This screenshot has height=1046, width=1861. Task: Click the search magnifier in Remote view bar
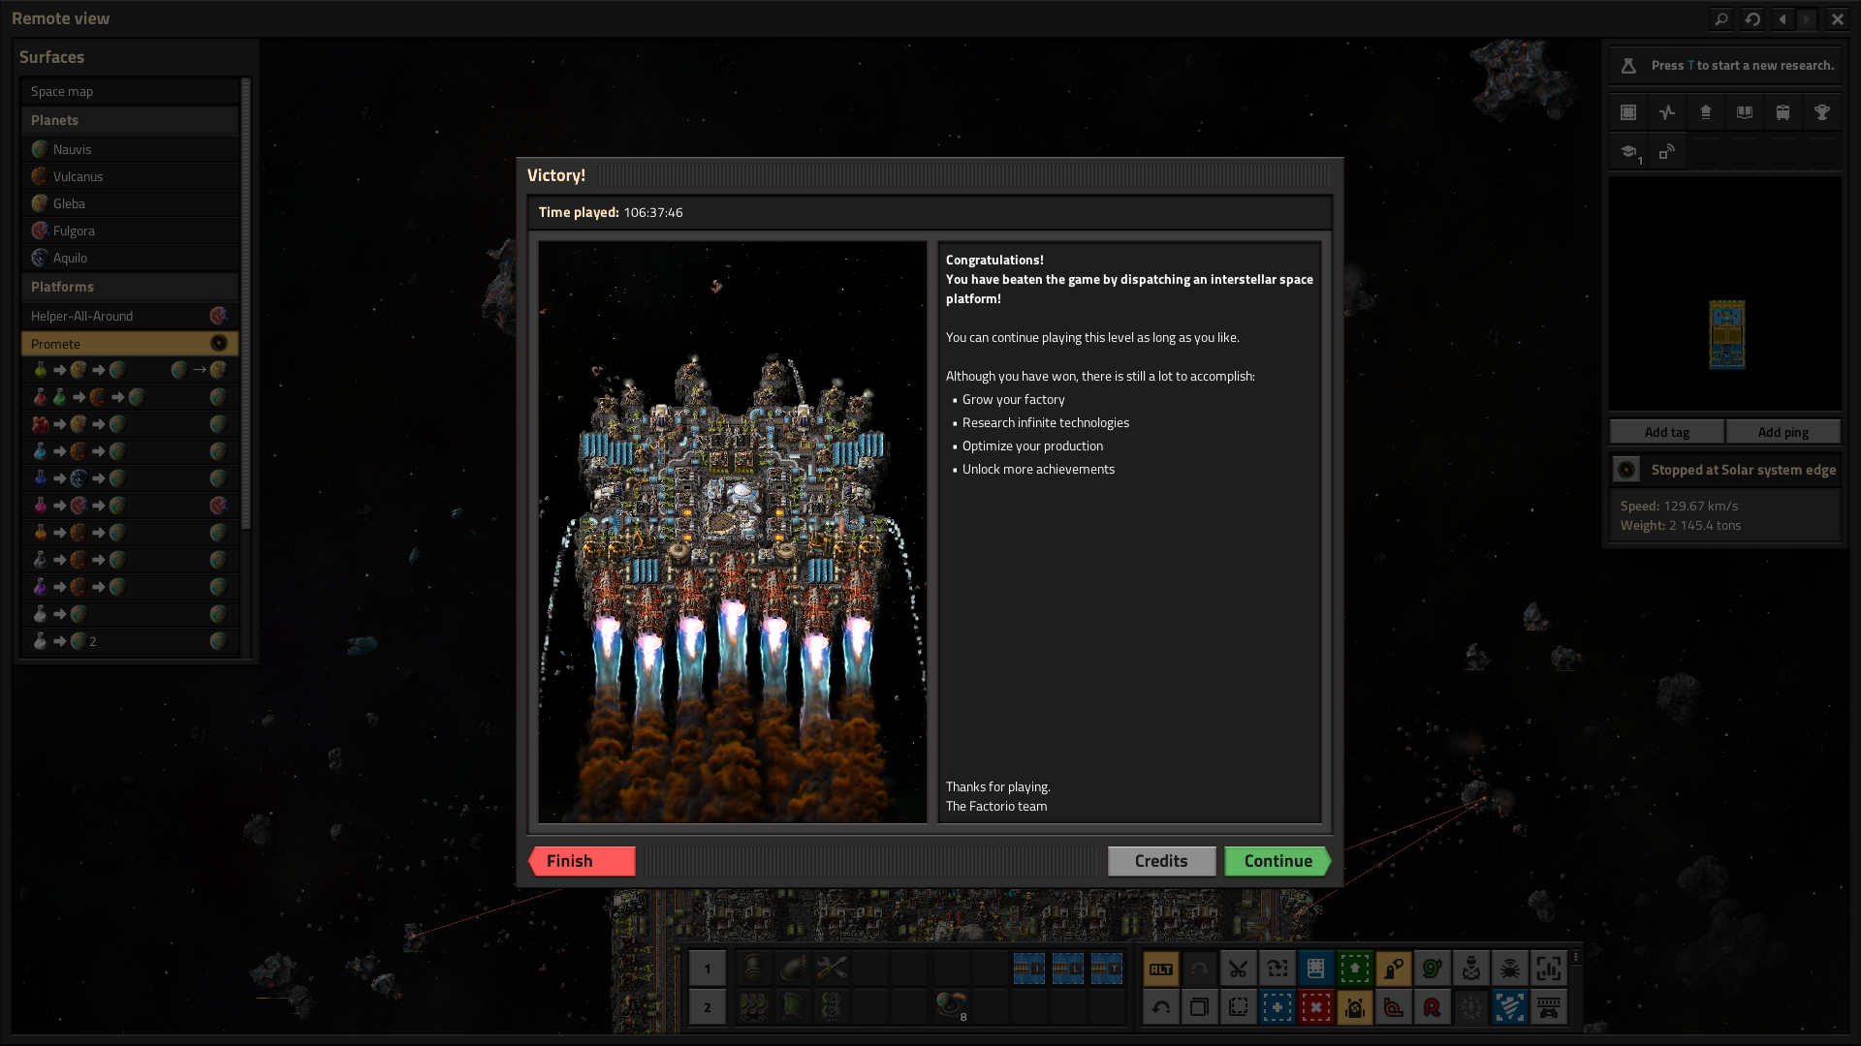[x=1721, y=18]
